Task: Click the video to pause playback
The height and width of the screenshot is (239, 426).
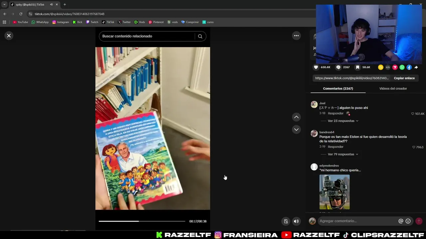Action: [153, 128]
